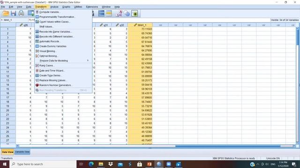Open the File menu
Image resolution: width=300 pixels, height=168 pixels.
pos(3,7)
